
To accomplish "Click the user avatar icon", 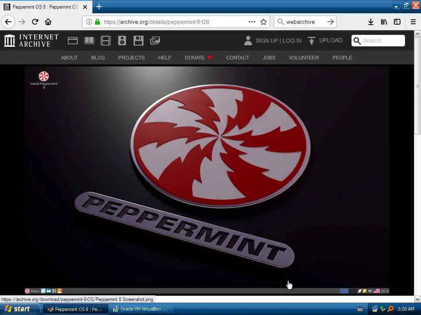I will click(x=248, y=41).
